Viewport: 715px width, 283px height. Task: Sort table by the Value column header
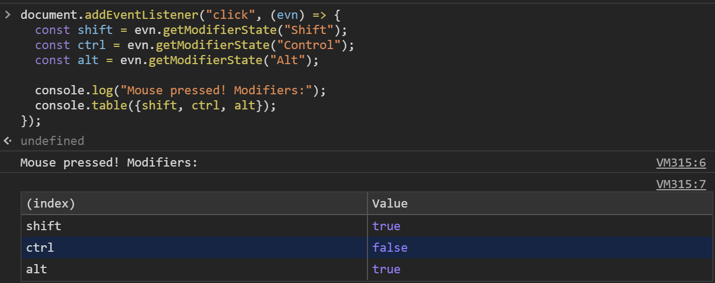[x=390, y=203]
